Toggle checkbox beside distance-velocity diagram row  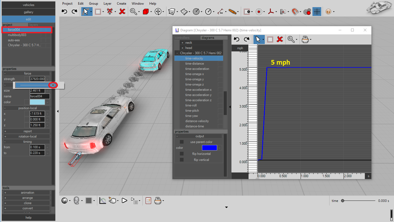point(220,121)
